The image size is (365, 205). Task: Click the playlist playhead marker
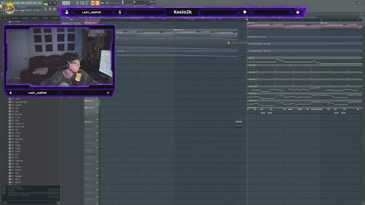[x=247, y=20]
